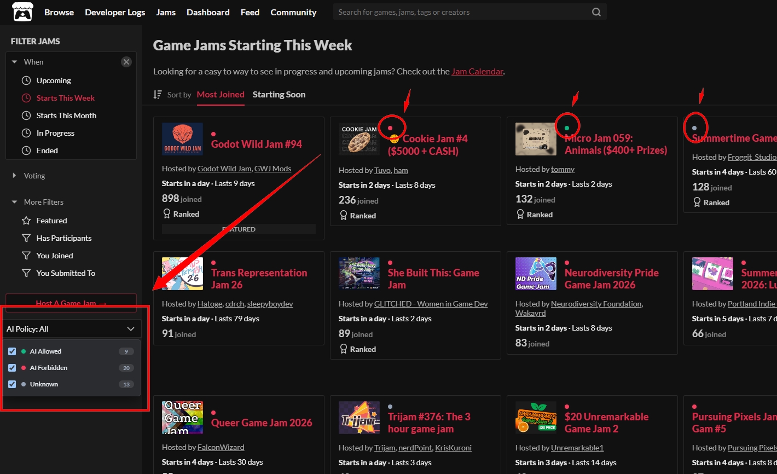Go to the Dashboard page
777x474 pixels.
(208, 12)
